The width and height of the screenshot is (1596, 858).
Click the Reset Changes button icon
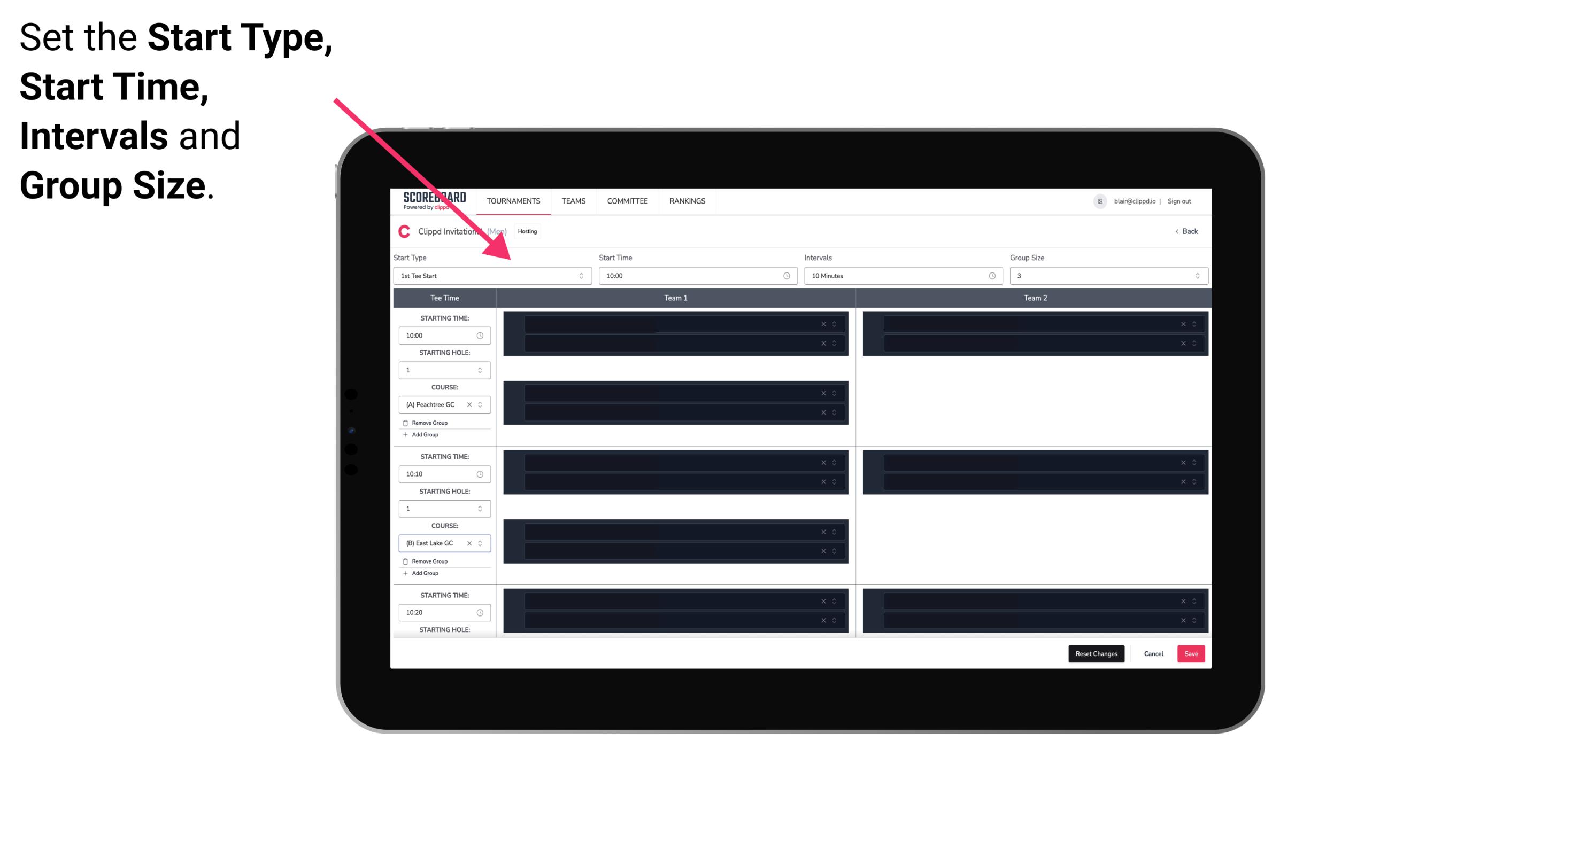1096,653
